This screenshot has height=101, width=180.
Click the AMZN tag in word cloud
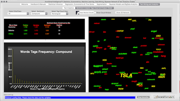(161, 77)
